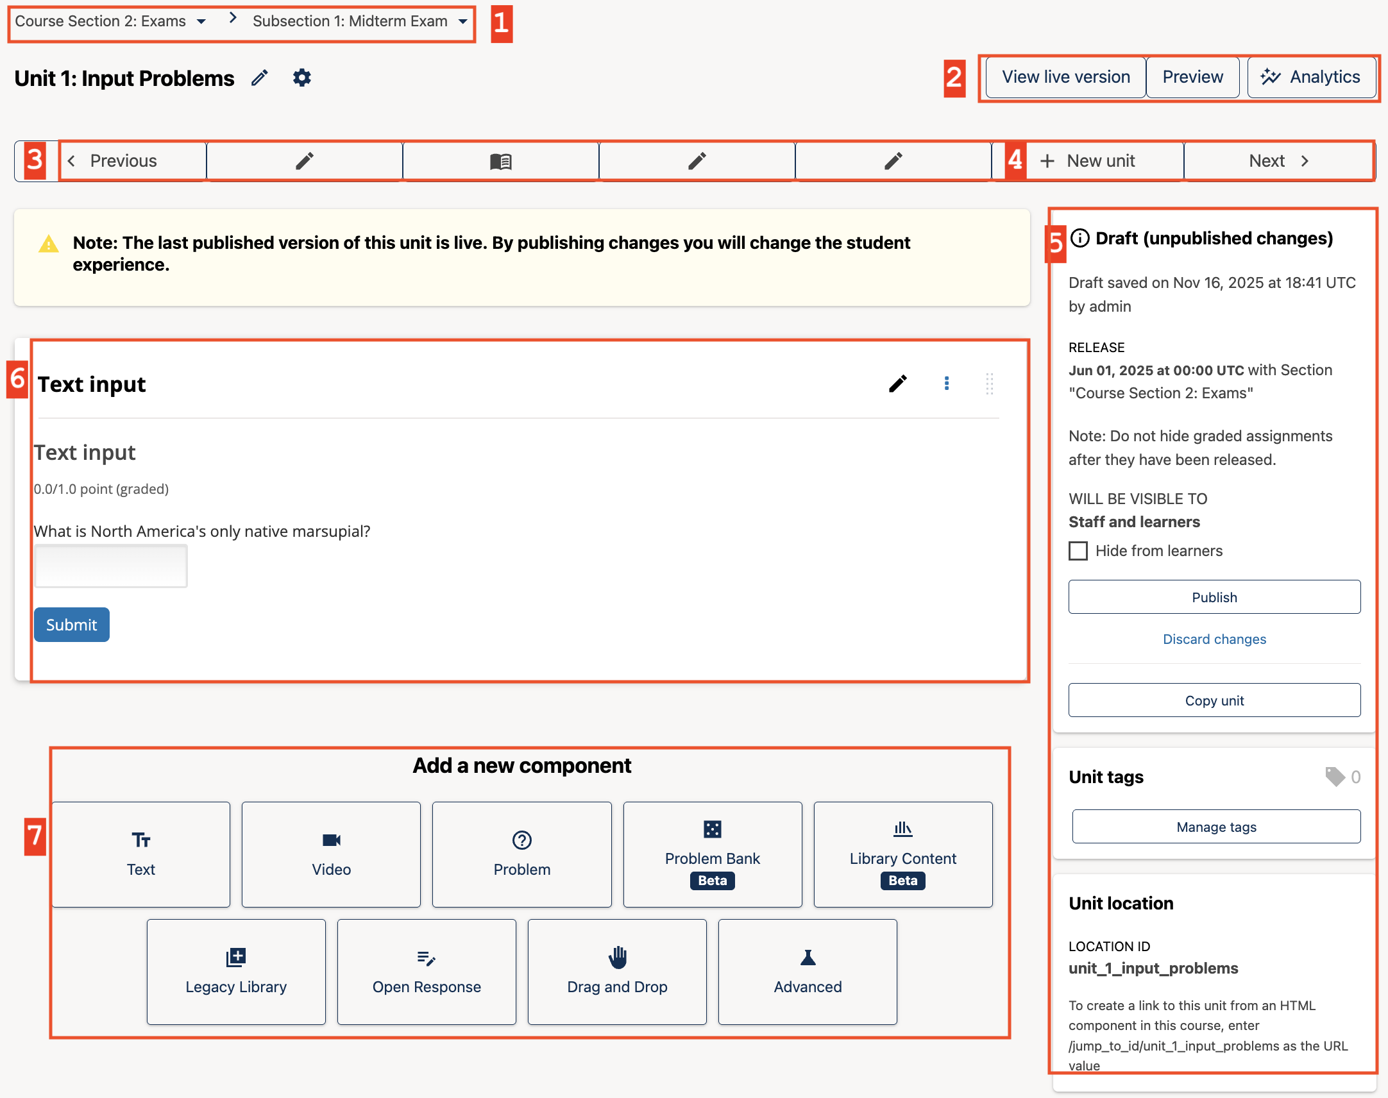Click the Discard changes link
Screen dimensions: 1388x1098
point(1214,639)
